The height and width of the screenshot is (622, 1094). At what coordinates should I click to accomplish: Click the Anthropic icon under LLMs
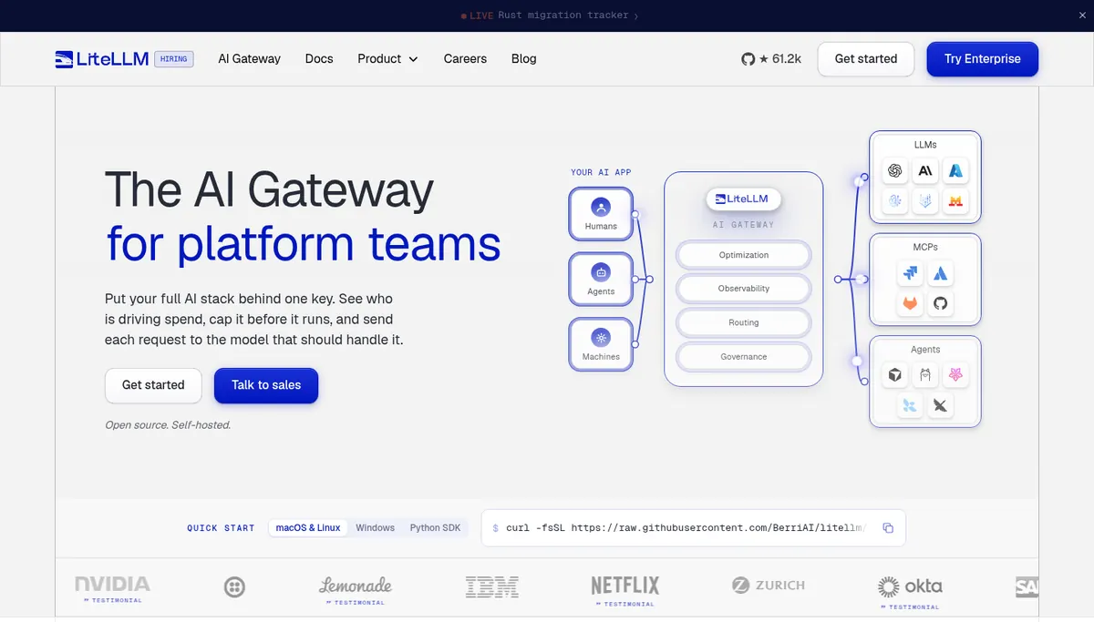pyautogui.click(x=925, y=170)
